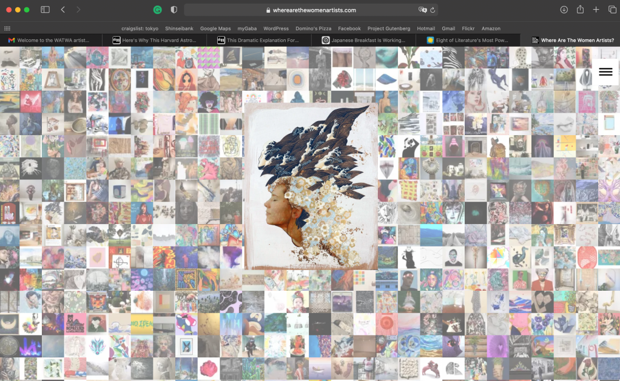Open the Google Maps bookmark
This screenshot has height=381, width=620.
tap(215, 28)
